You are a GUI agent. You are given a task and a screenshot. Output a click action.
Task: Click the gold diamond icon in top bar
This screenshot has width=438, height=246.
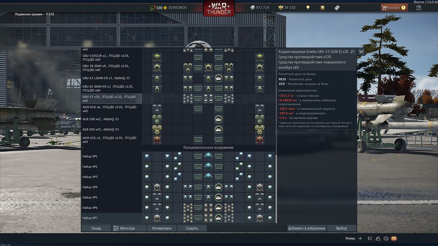(x=322, y=7)
